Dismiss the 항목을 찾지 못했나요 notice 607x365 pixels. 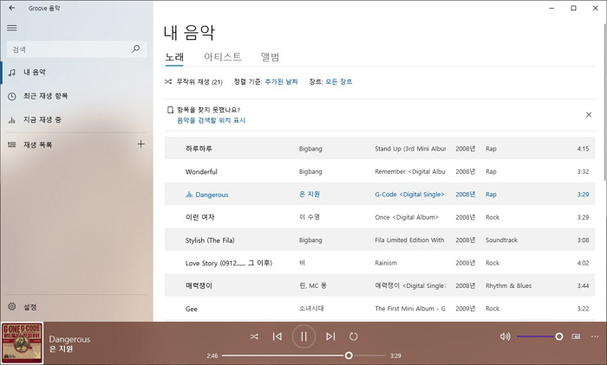click(x=589, y=115)
